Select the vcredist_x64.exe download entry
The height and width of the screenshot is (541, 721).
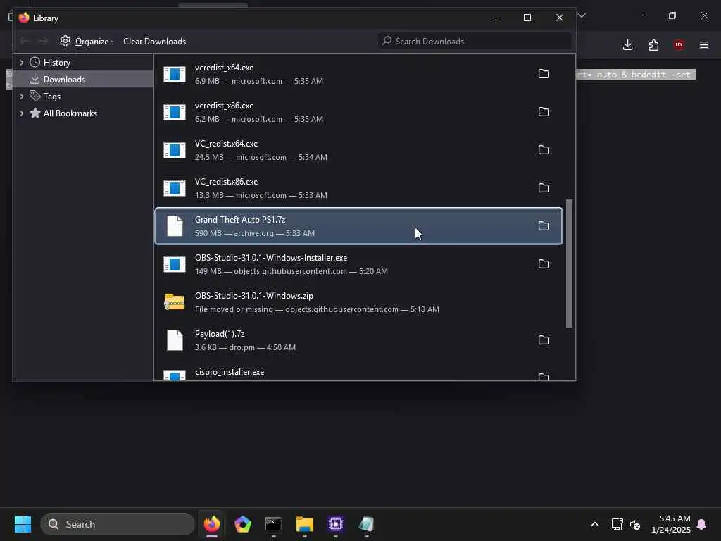(358, 74)
